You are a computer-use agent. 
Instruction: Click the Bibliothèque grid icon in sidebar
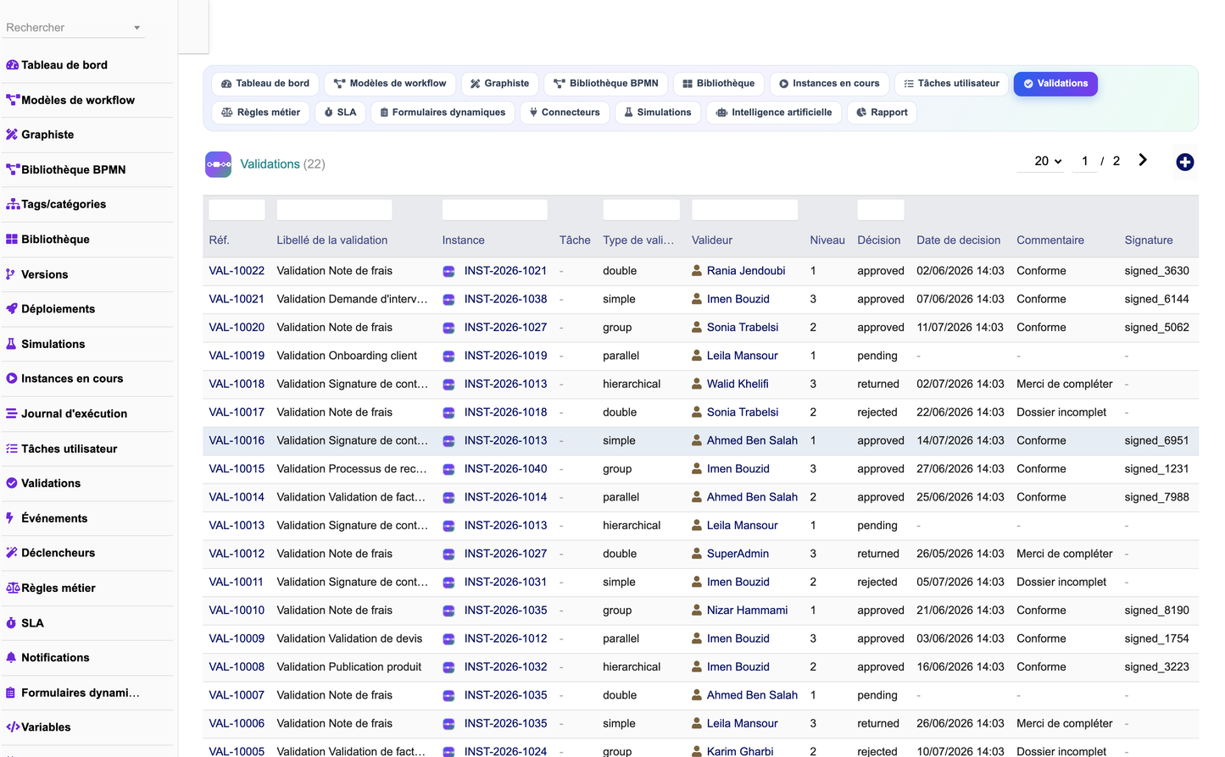coord(12,240)
